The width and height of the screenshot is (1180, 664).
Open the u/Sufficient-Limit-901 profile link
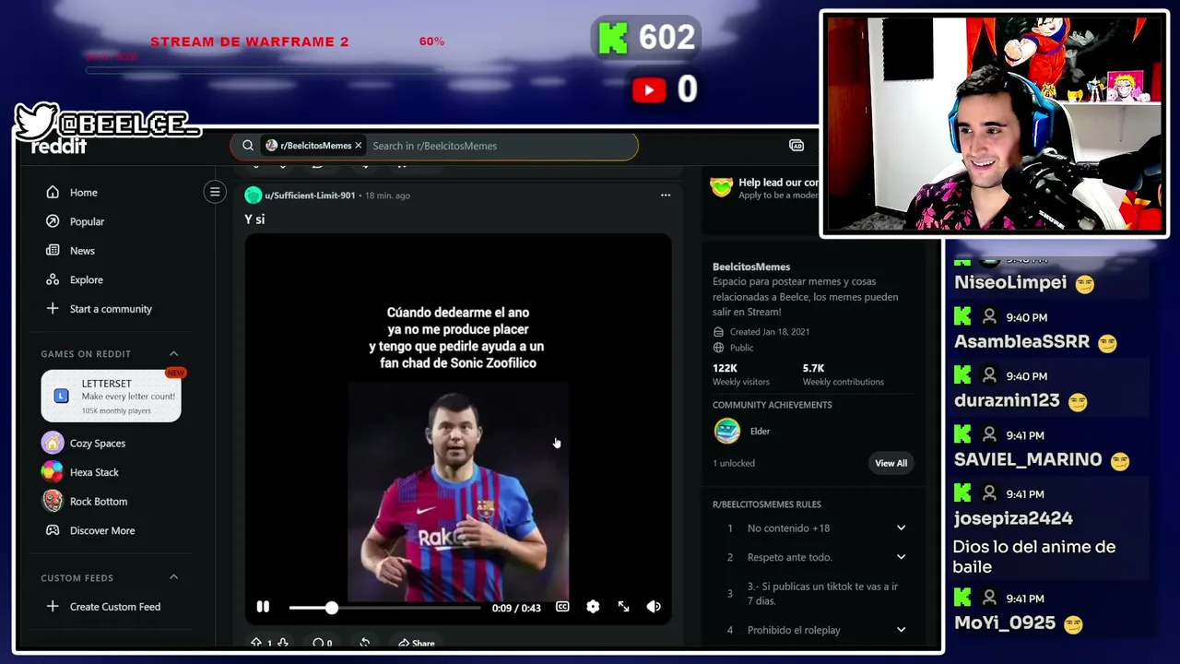tap(310, 196)
